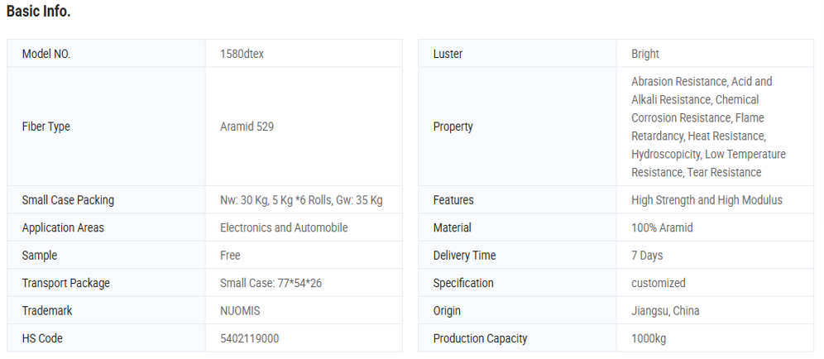Click the Production Capacity row label
This screenshot has width=824, height=359.
coord(480,338)
